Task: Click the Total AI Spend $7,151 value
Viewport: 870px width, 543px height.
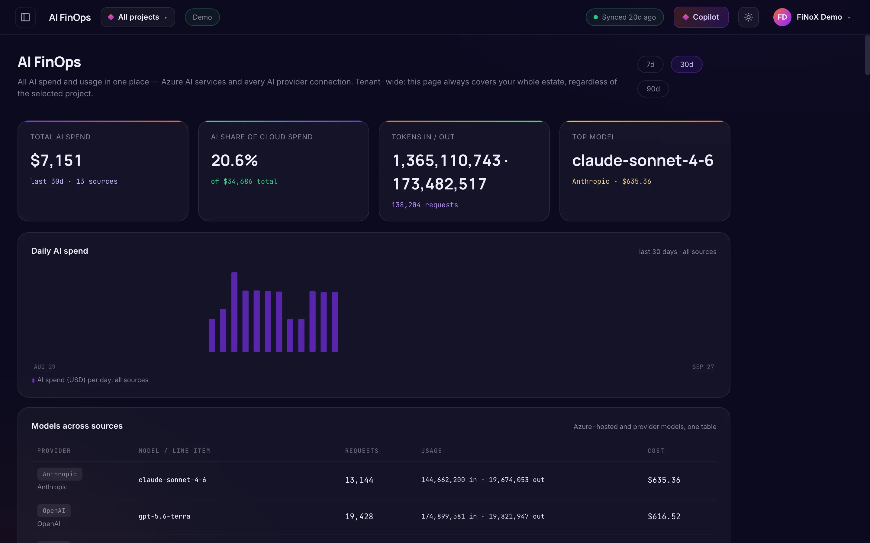Action: tap(56, 160)
